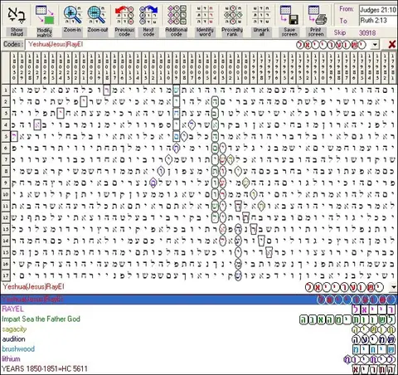Select 'YEARS 1850-1851=HC 5611' row
The height and width of the screenshot is (375, 398).
[x=199, y=369]
